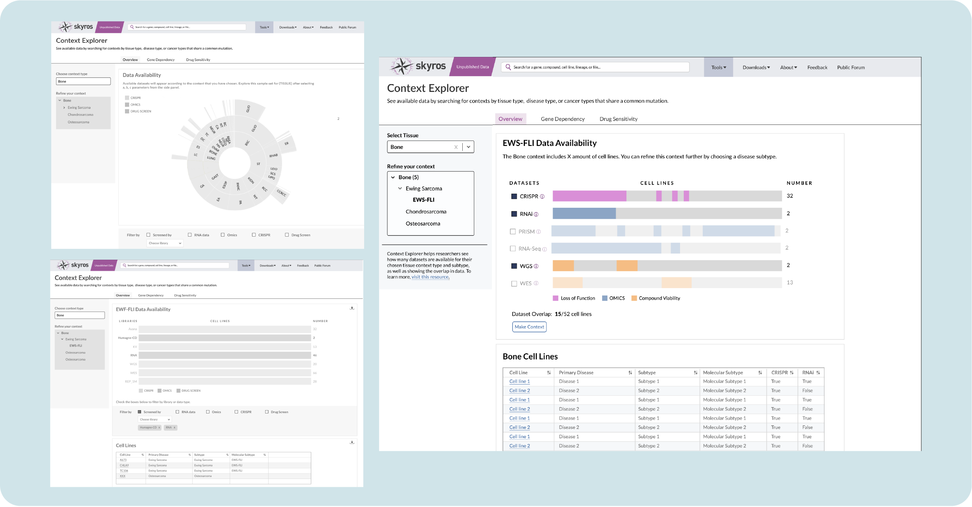Open the Select Tissue dropdown arrow

[468, 147]
